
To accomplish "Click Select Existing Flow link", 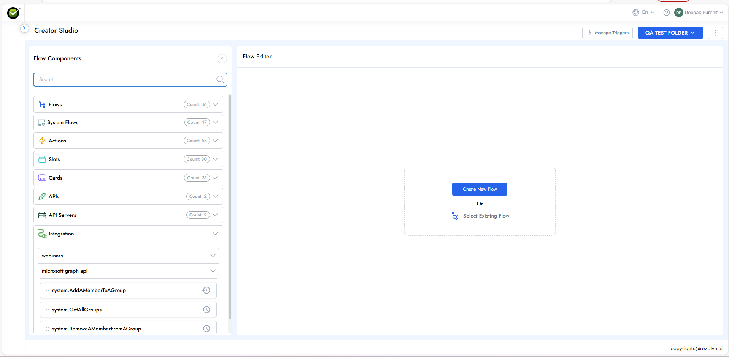I will 486,216.
